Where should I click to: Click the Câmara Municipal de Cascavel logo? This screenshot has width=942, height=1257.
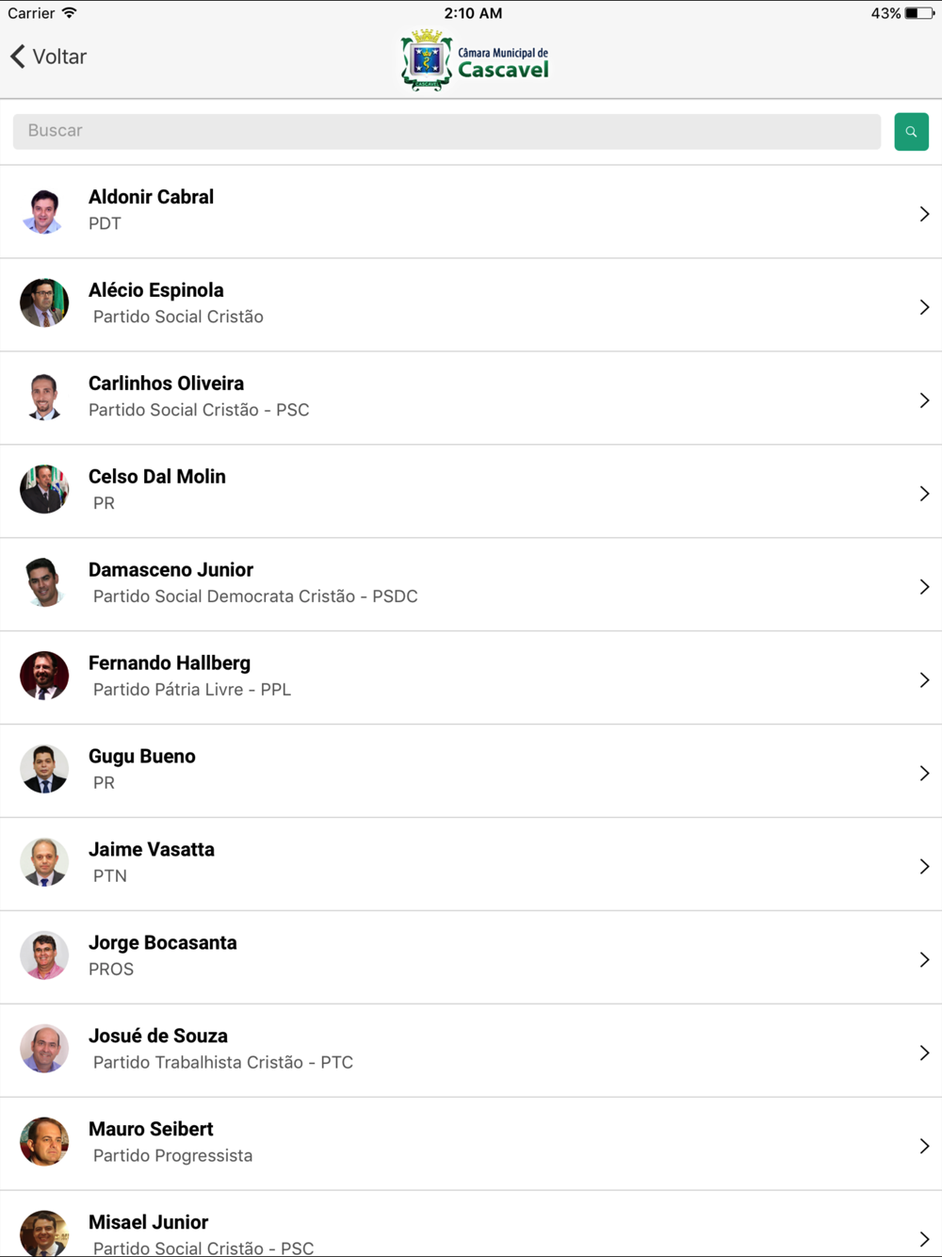tap(475, 60)
